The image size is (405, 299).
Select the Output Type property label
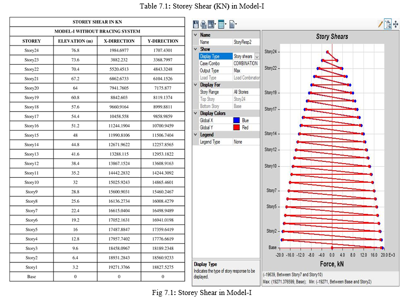click(209, 71)
